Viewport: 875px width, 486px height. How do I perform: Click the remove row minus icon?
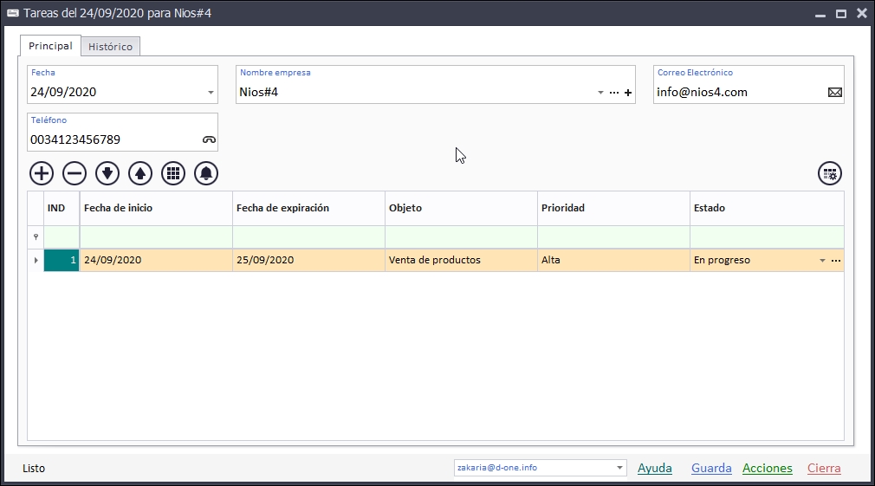point(75,173)
